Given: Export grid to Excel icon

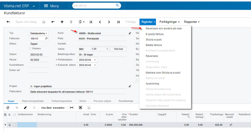Looking at the screenshot, I should click(80, 108).
